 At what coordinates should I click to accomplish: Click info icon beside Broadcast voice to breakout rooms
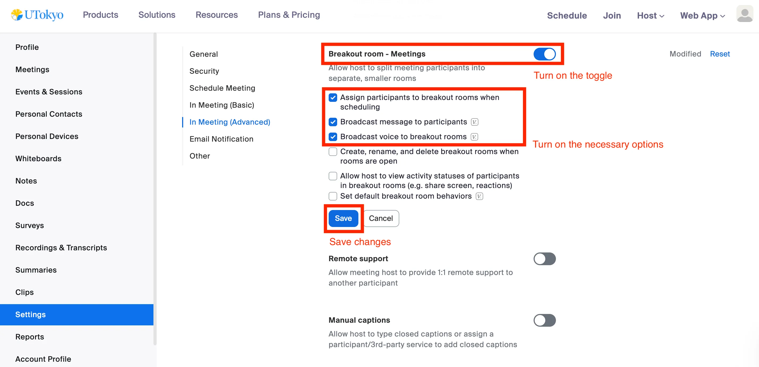(x=474, y=137)
